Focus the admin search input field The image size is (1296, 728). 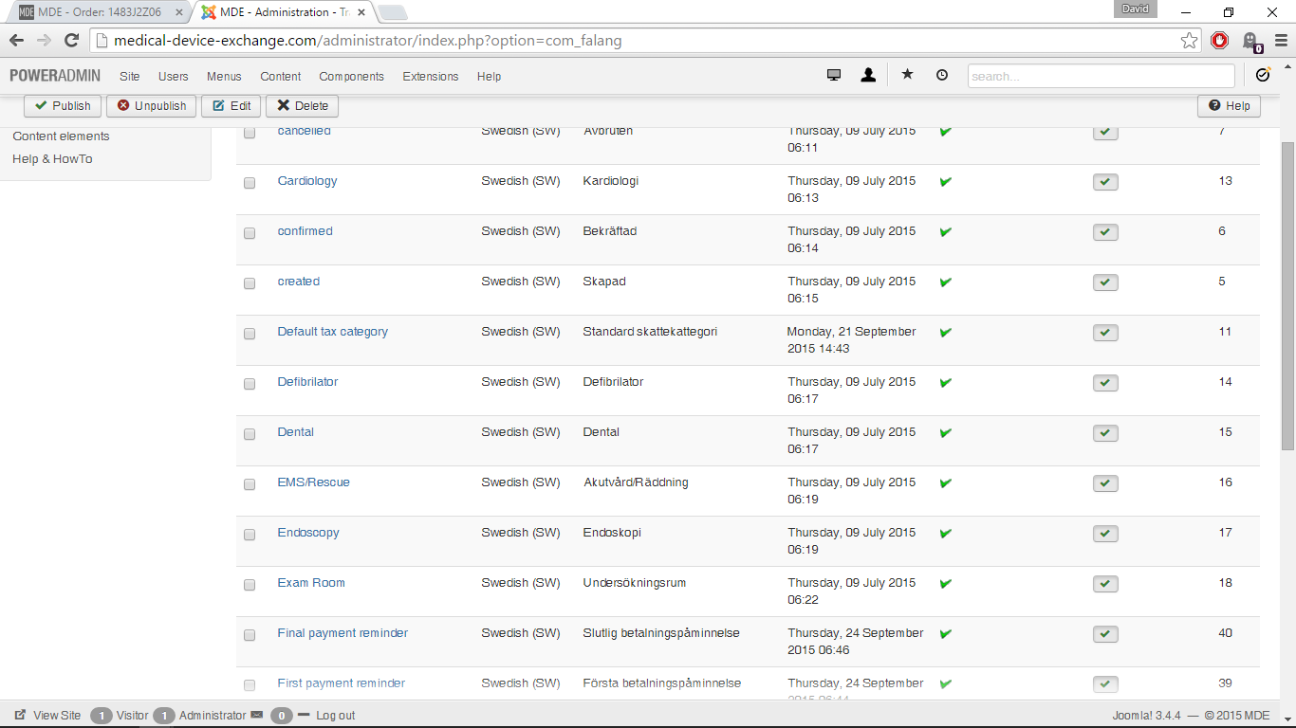click(x=1101, y=76)
